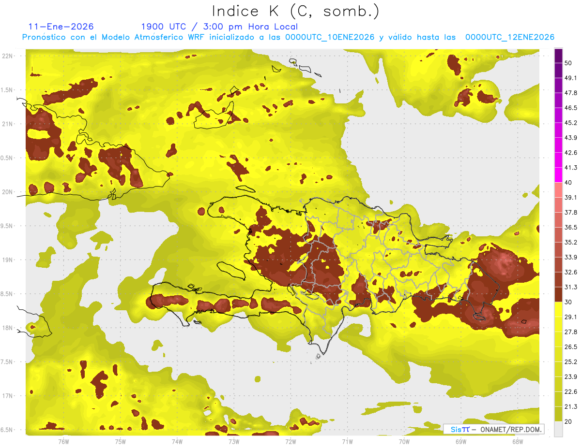Select the legend value "41.3"

tap(570, 168)
